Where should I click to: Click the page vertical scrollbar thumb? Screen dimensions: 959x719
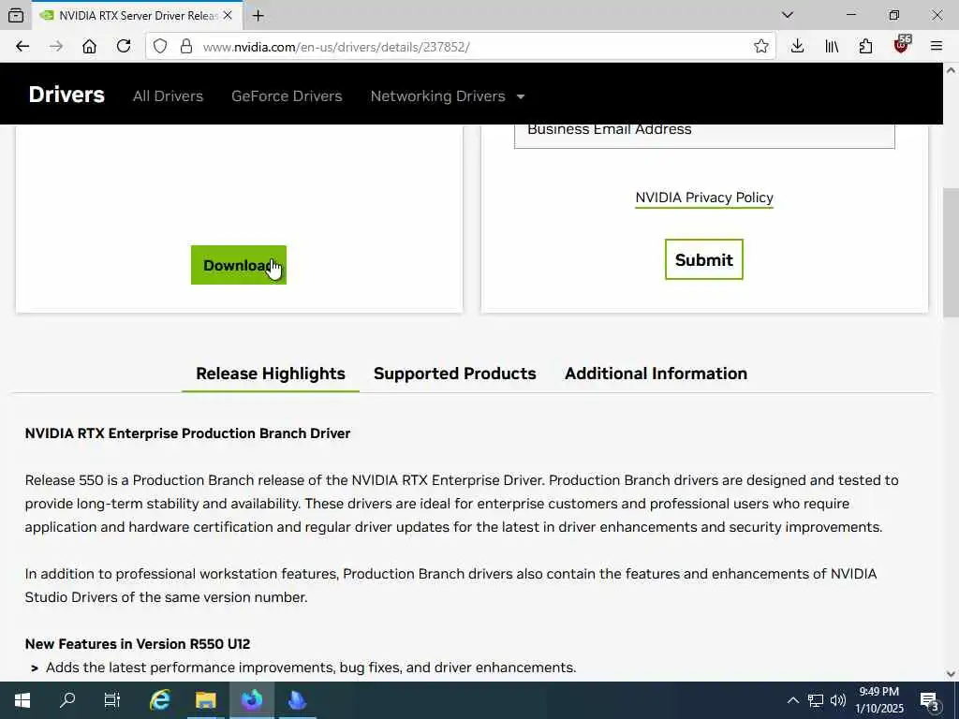(x=951, y=253)
